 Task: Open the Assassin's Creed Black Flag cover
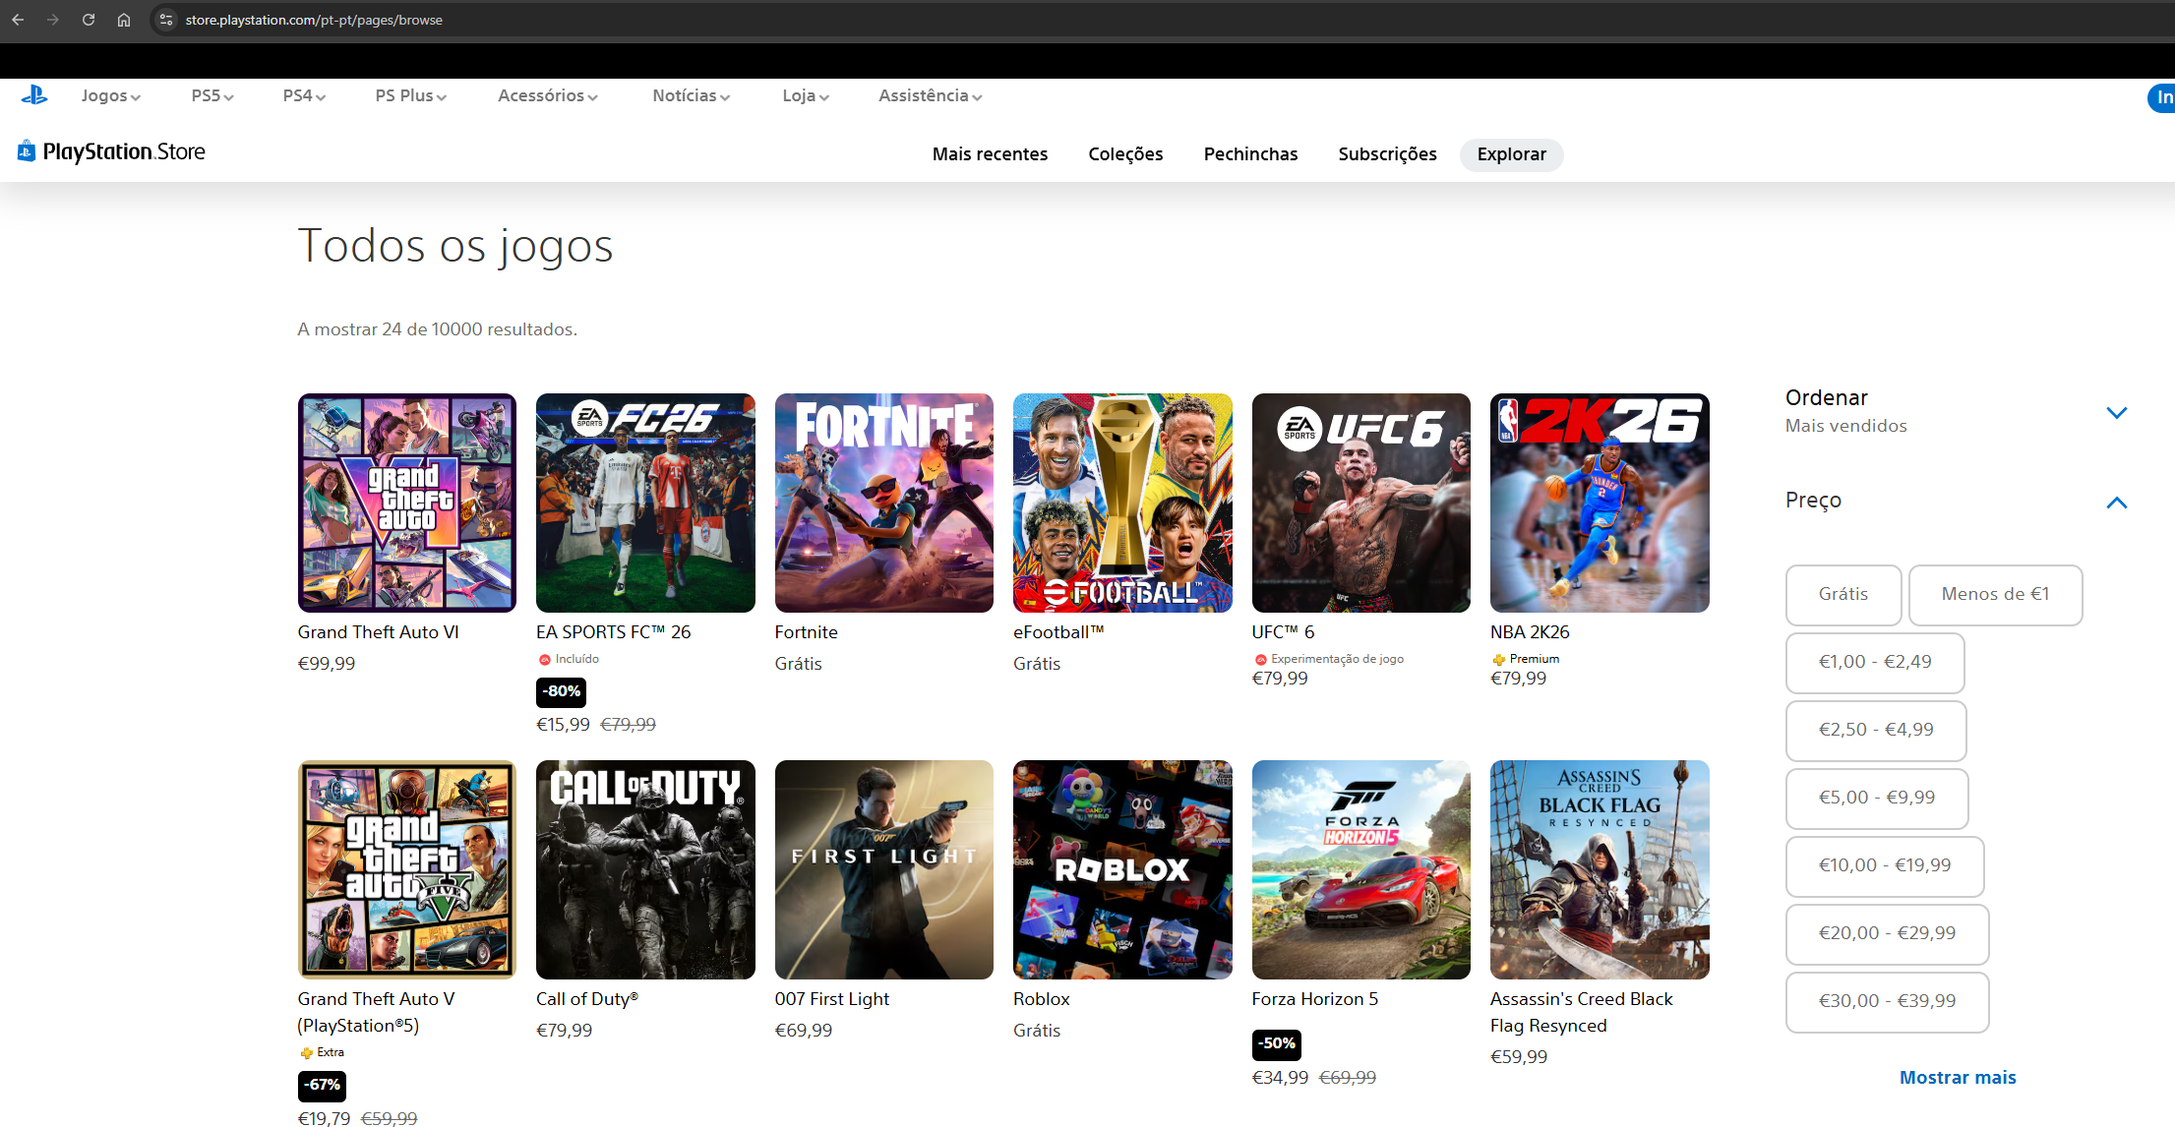click(x=1600, y=869)
